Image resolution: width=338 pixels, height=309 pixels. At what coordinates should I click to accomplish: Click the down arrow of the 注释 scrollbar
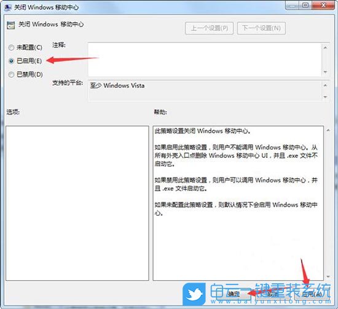pyautogui.click(x=325, y=72)
